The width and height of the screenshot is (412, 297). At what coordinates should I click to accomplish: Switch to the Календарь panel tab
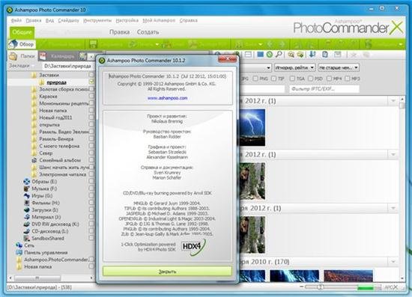(58, 56)
